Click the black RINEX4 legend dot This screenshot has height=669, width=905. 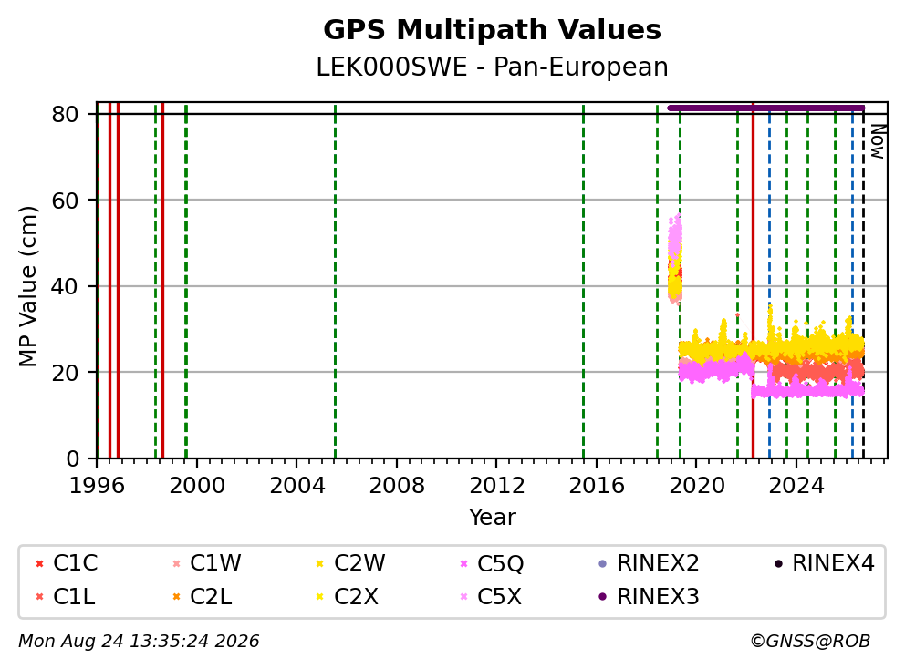pos(778,563)
